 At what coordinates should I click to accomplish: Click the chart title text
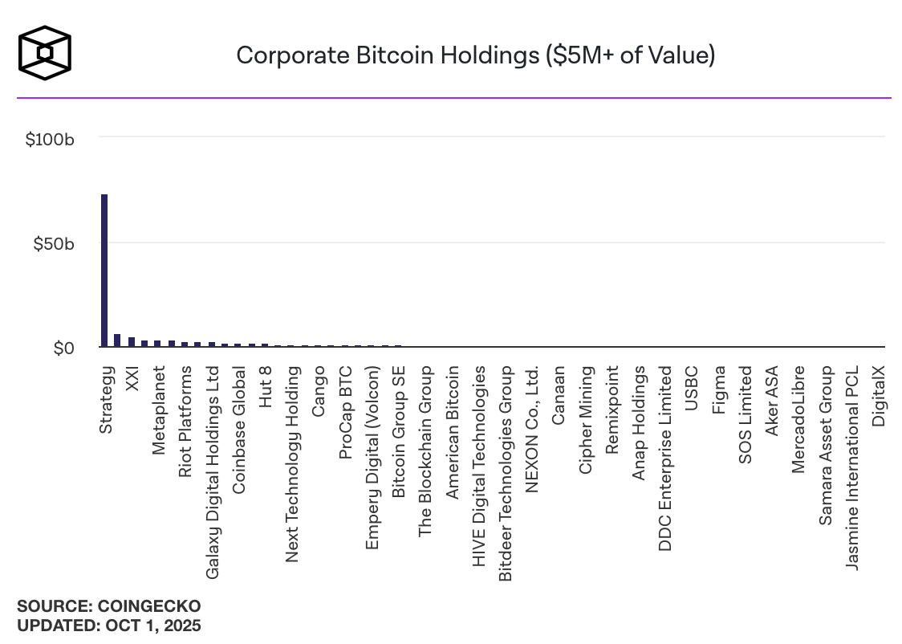click(x=475, y=55)
